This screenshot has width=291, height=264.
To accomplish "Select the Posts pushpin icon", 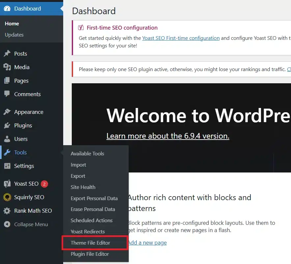I will [x=7, y=53].
